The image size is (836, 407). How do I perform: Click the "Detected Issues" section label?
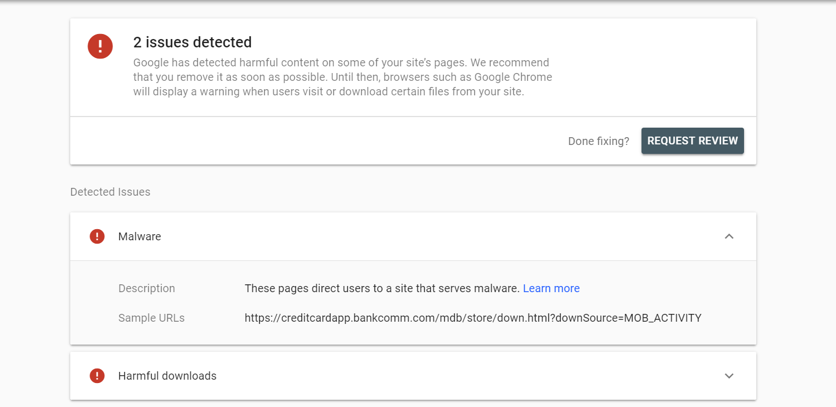point(110,192)
